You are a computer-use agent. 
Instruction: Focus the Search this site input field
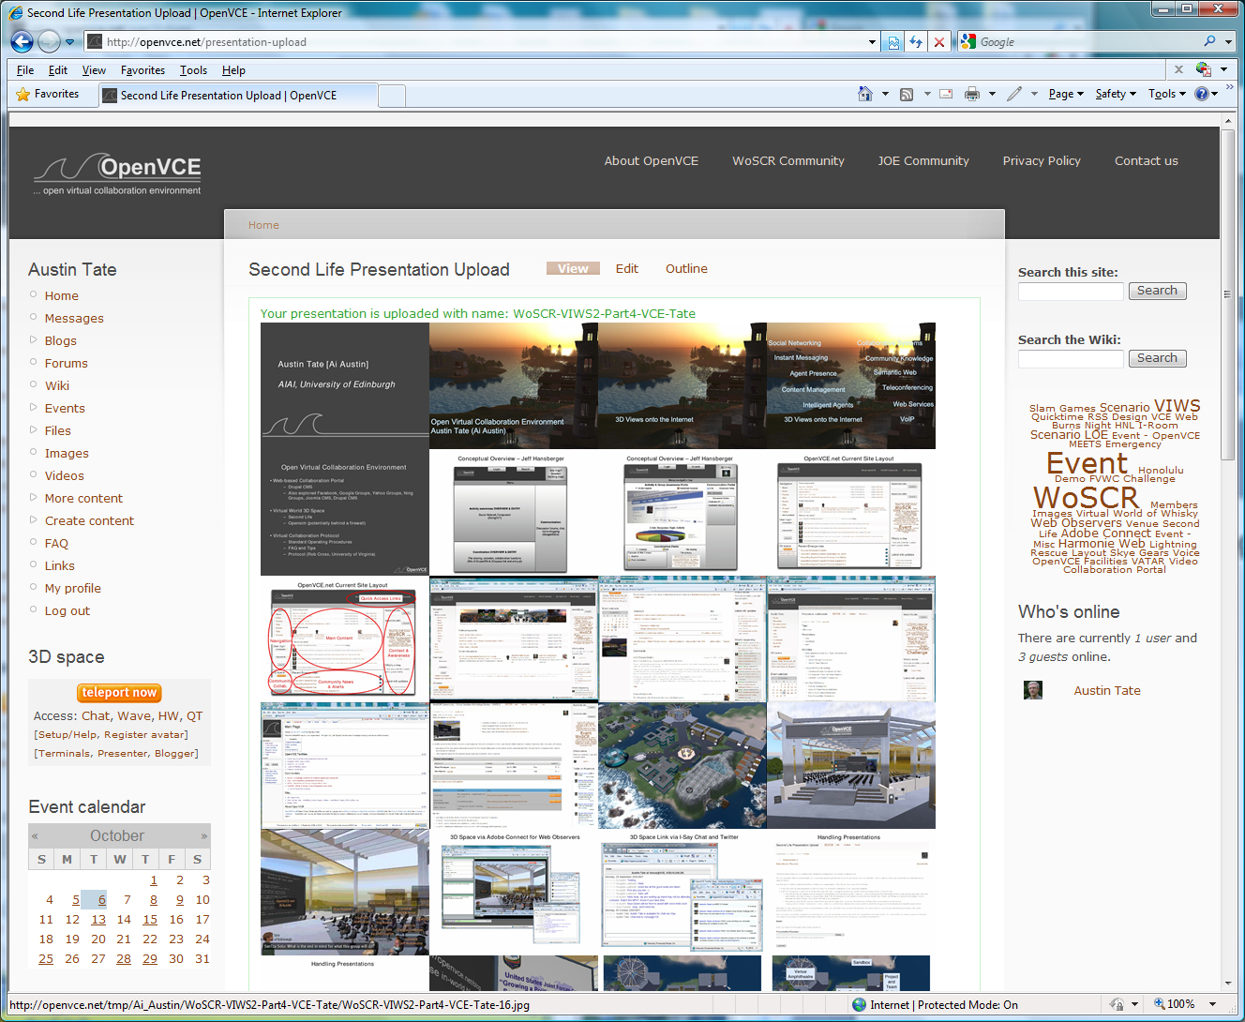(x=1071, y=292)
